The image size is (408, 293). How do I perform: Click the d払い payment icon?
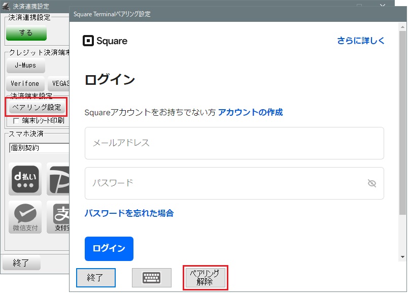pyautogui.click(x=25, y=179)
